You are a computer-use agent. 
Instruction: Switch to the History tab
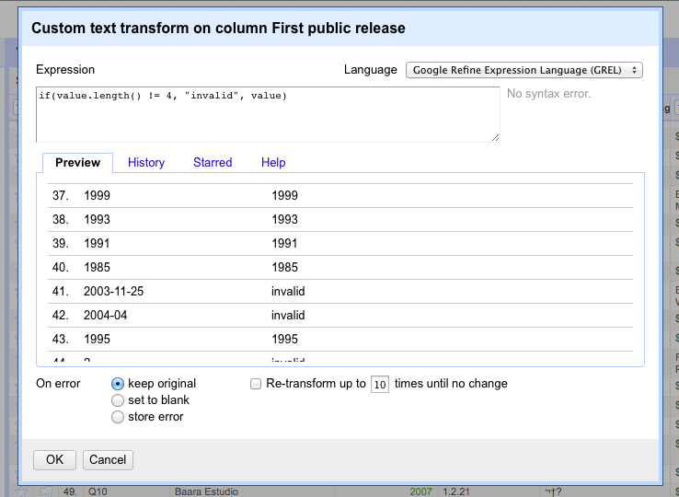pos(146,163)
